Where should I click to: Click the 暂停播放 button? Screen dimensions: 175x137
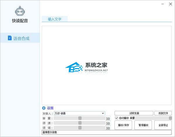(143, 125)
